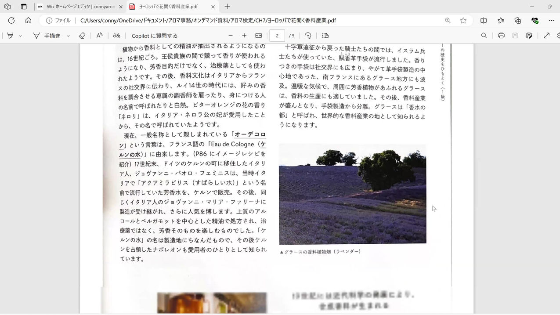Expand the 手描き pen options dropdown
This screenshot has width=560, height=315.
click(x=68, y=36)
